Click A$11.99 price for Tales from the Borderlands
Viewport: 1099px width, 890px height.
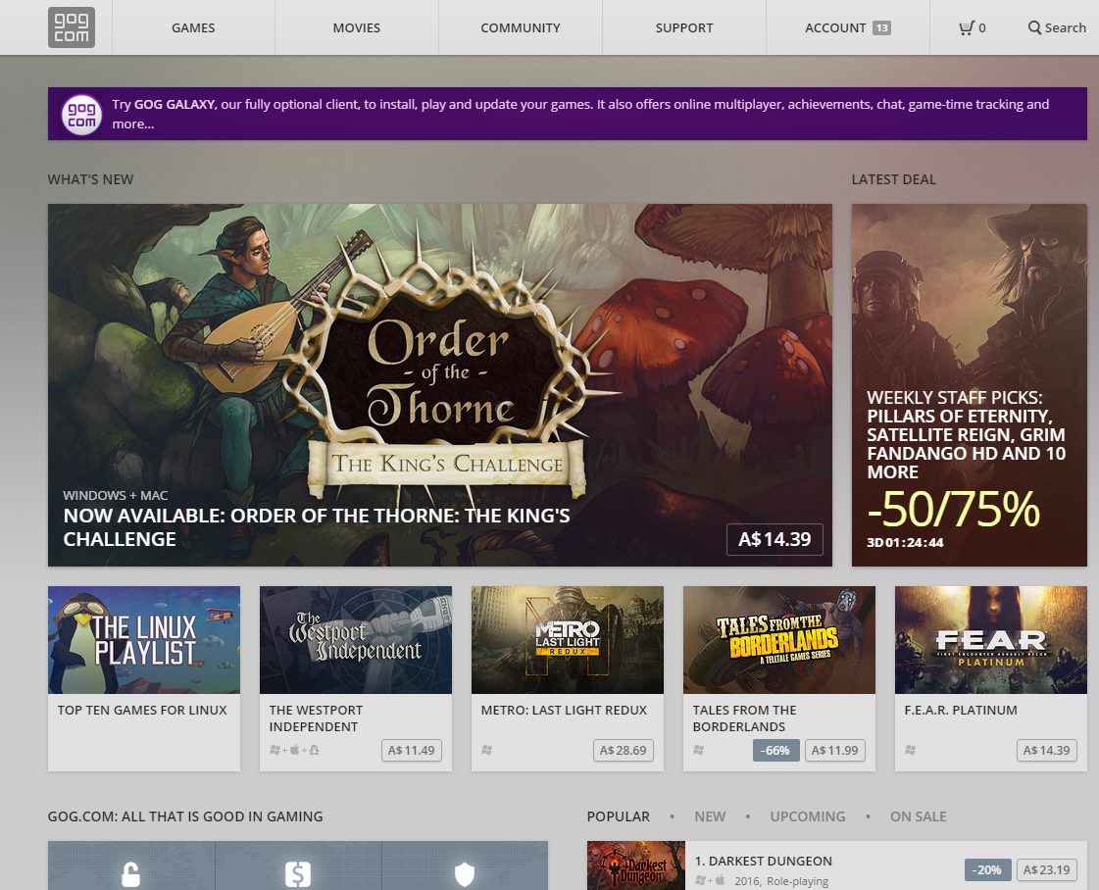834,751
